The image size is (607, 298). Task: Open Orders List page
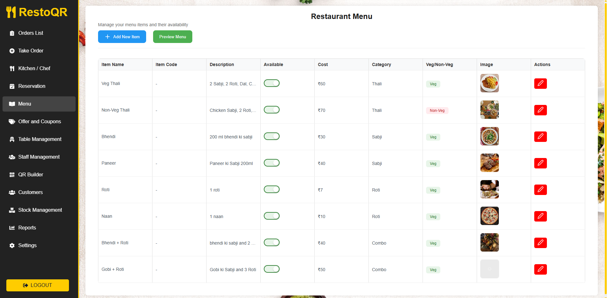click(39, 33)
